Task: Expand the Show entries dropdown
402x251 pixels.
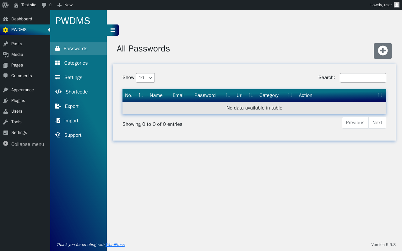Action: pyautogui.click(x=145, y=78)
